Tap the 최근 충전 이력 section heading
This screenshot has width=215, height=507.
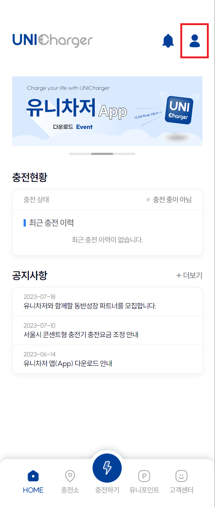[51, 223]
